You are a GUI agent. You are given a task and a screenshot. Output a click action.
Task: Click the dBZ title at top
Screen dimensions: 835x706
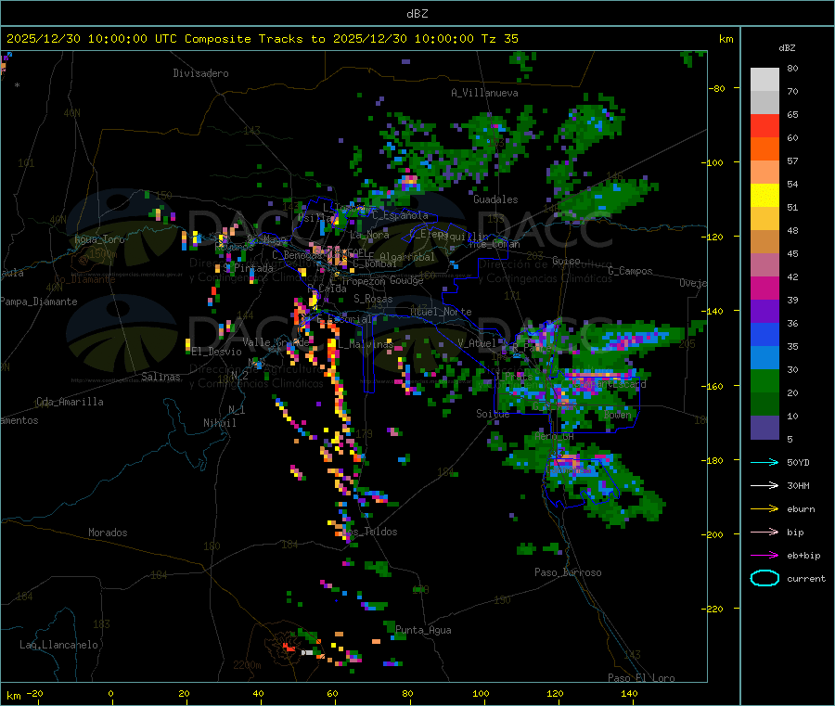[x=417, y=13]
